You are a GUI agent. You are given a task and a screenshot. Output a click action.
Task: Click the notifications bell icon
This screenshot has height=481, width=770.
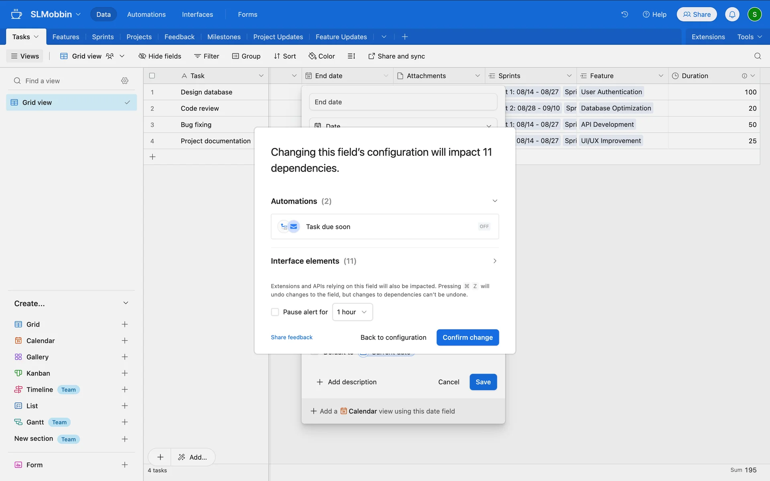(x=732, y=14)
